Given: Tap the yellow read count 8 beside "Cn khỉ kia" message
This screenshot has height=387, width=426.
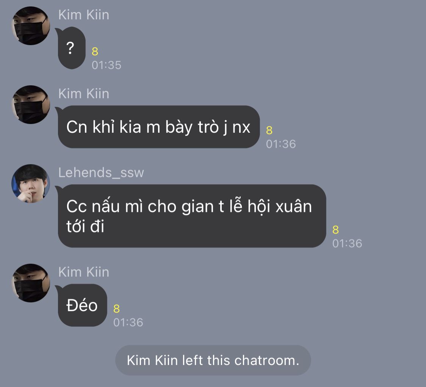Looking at the screenshot, I should tap(269, 130).
